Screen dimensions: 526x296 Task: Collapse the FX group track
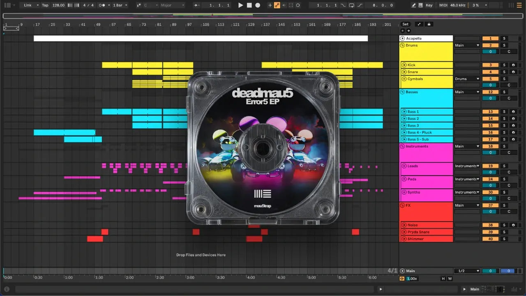[403, 206]
